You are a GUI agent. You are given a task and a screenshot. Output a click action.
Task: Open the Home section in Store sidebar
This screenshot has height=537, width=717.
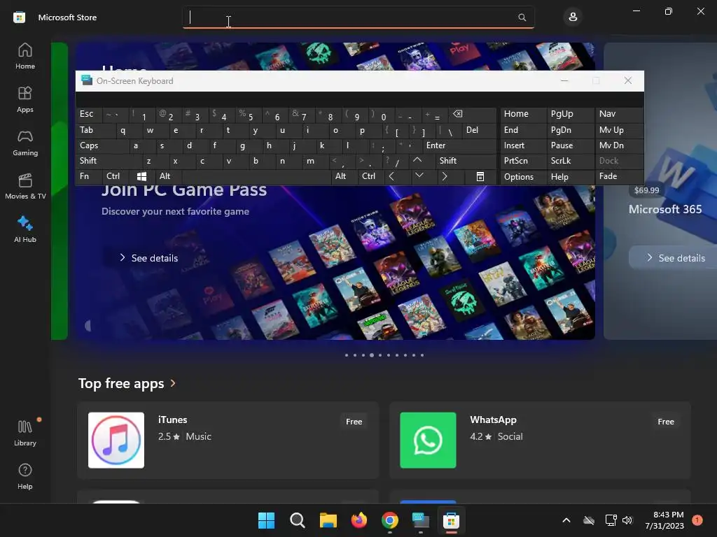[x=25, y=57]
